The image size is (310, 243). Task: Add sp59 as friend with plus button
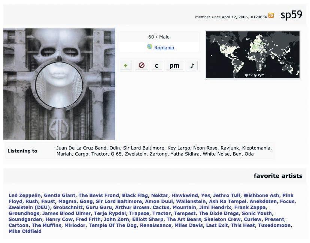coord(125,65)
